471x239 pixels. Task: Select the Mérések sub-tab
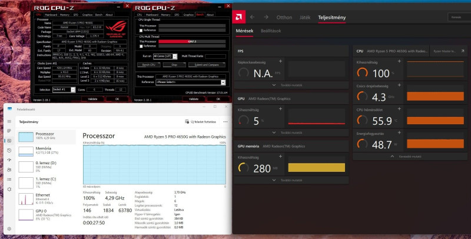coord(244,31)
